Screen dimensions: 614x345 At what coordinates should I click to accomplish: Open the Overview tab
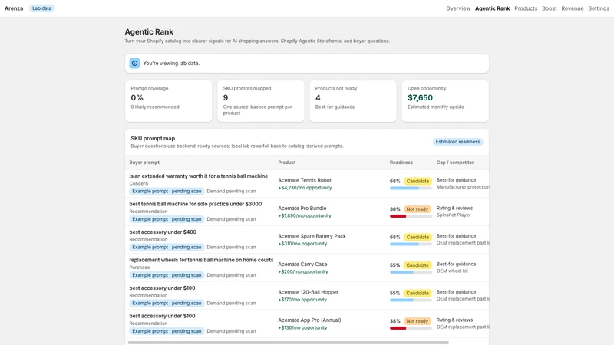(x=457, y=8)
